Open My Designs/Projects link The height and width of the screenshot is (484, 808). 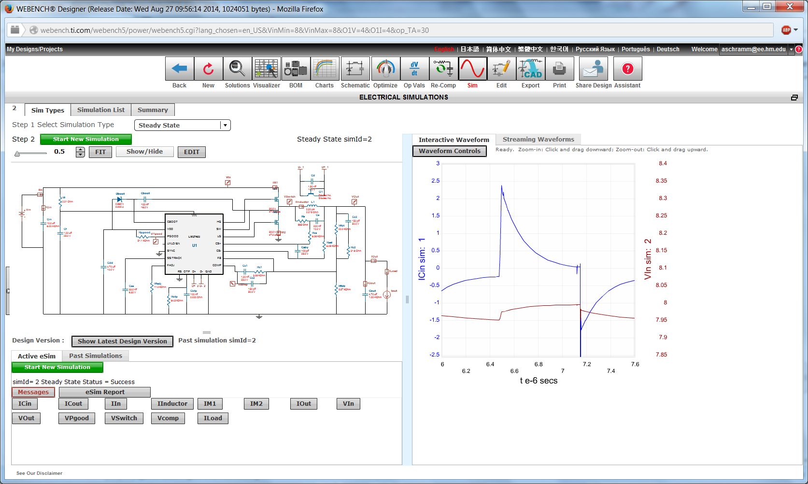(35, 49)
